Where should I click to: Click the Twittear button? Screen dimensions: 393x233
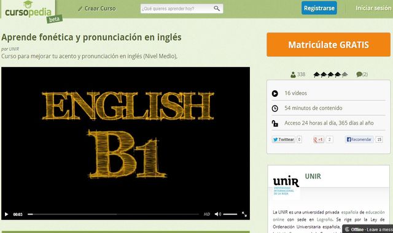[284, 139]
